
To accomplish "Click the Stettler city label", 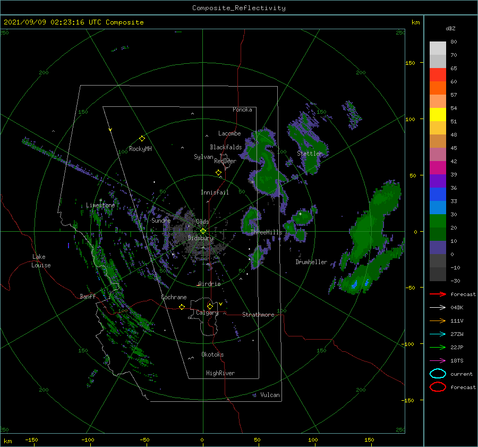I will tap(310, 154).
